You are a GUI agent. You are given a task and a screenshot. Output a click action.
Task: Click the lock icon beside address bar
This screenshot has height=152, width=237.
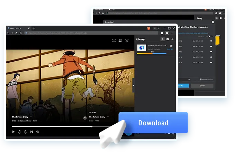click(162, 33)
